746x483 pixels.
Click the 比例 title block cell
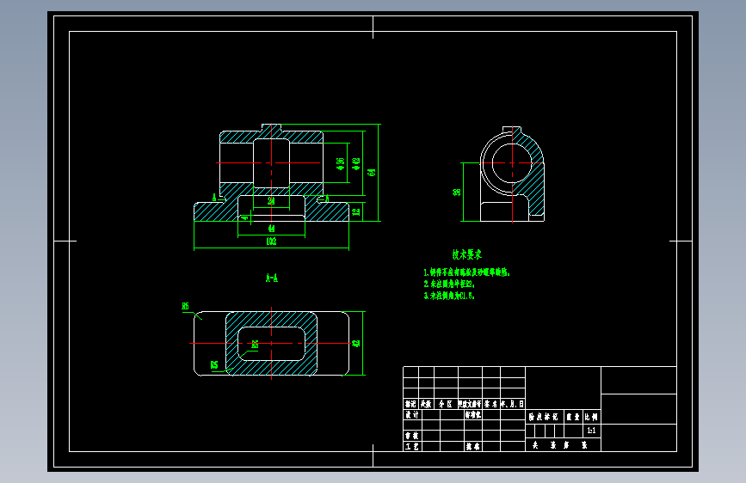[x=591, y=417]
